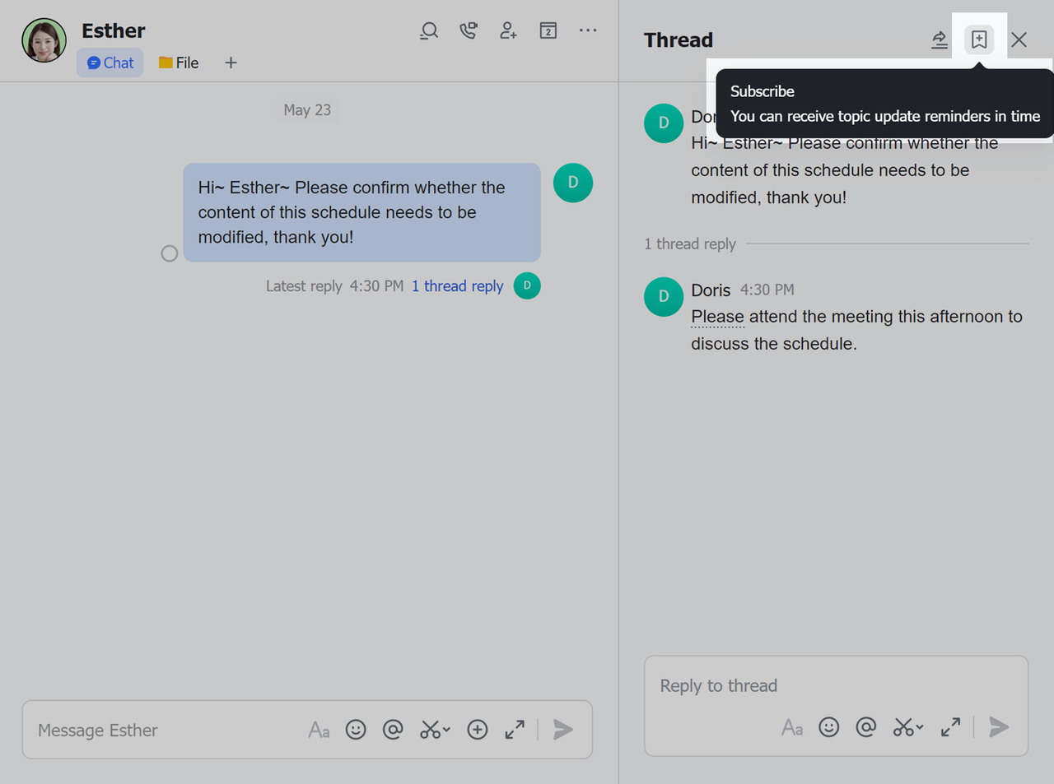Expand the main chat message editor
This screenshot has width=1054, height=784.
pyautogui.click(x=515, y=730)
